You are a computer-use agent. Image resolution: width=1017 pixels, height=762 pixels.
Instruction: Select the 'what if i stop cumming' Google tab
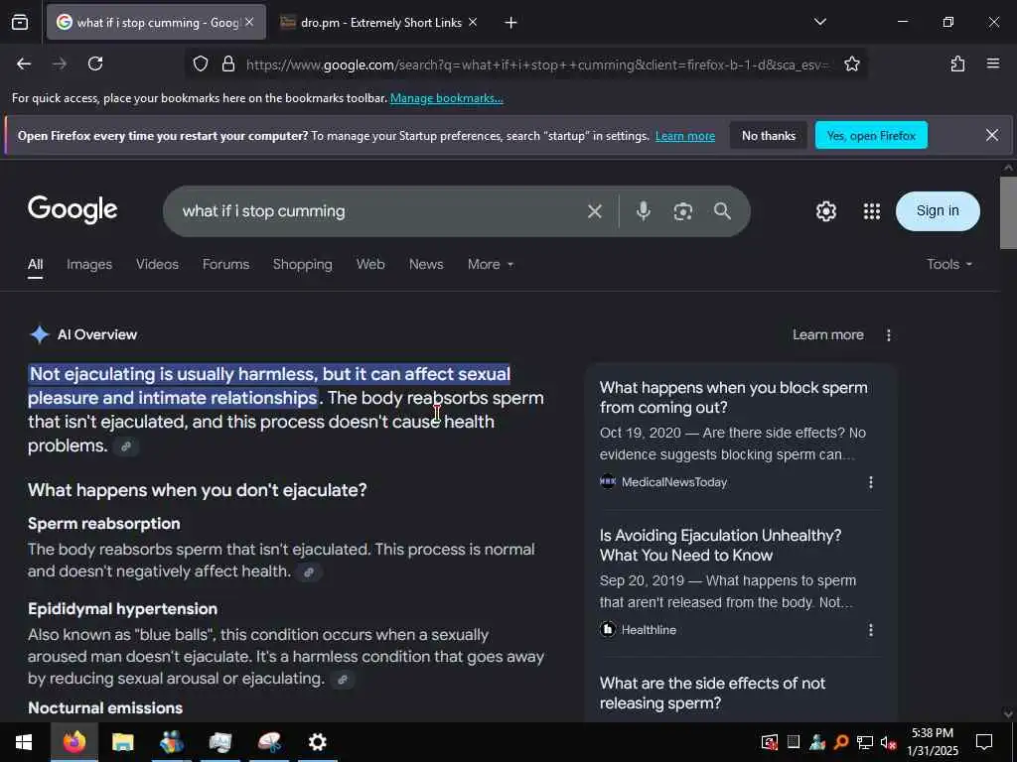(156, 23)
